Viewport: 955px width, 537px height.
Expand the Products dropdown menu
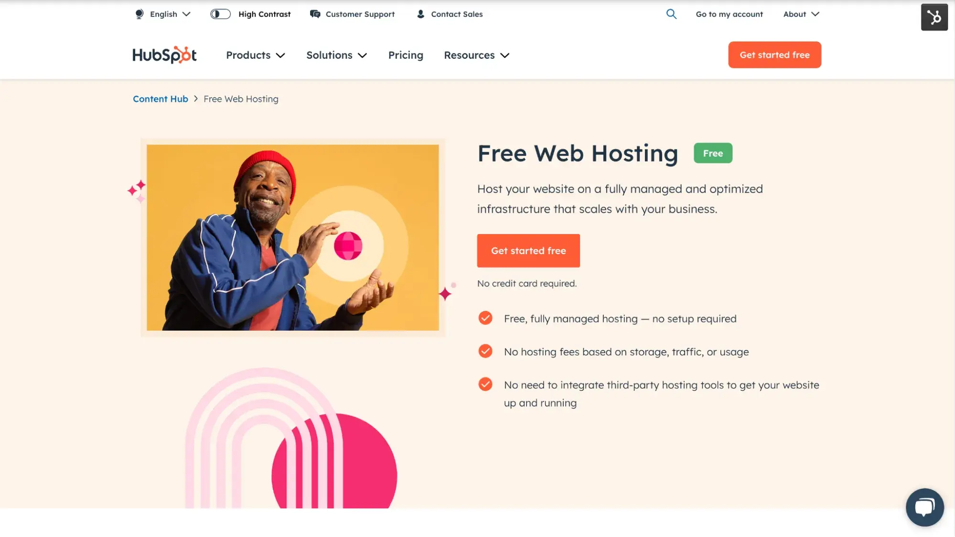(x=255, y=54)
